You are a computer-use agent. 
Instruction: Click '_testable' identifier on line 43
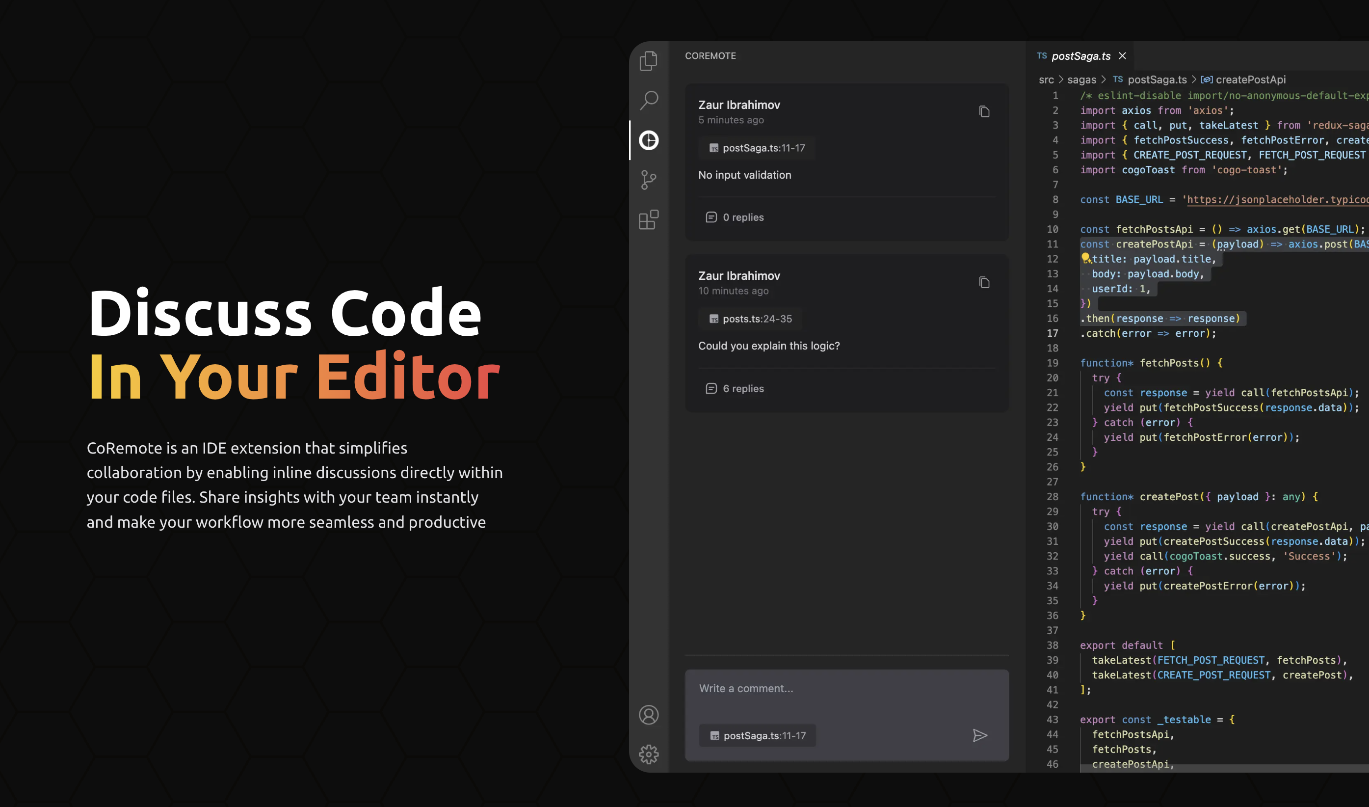pos(1184,720)
